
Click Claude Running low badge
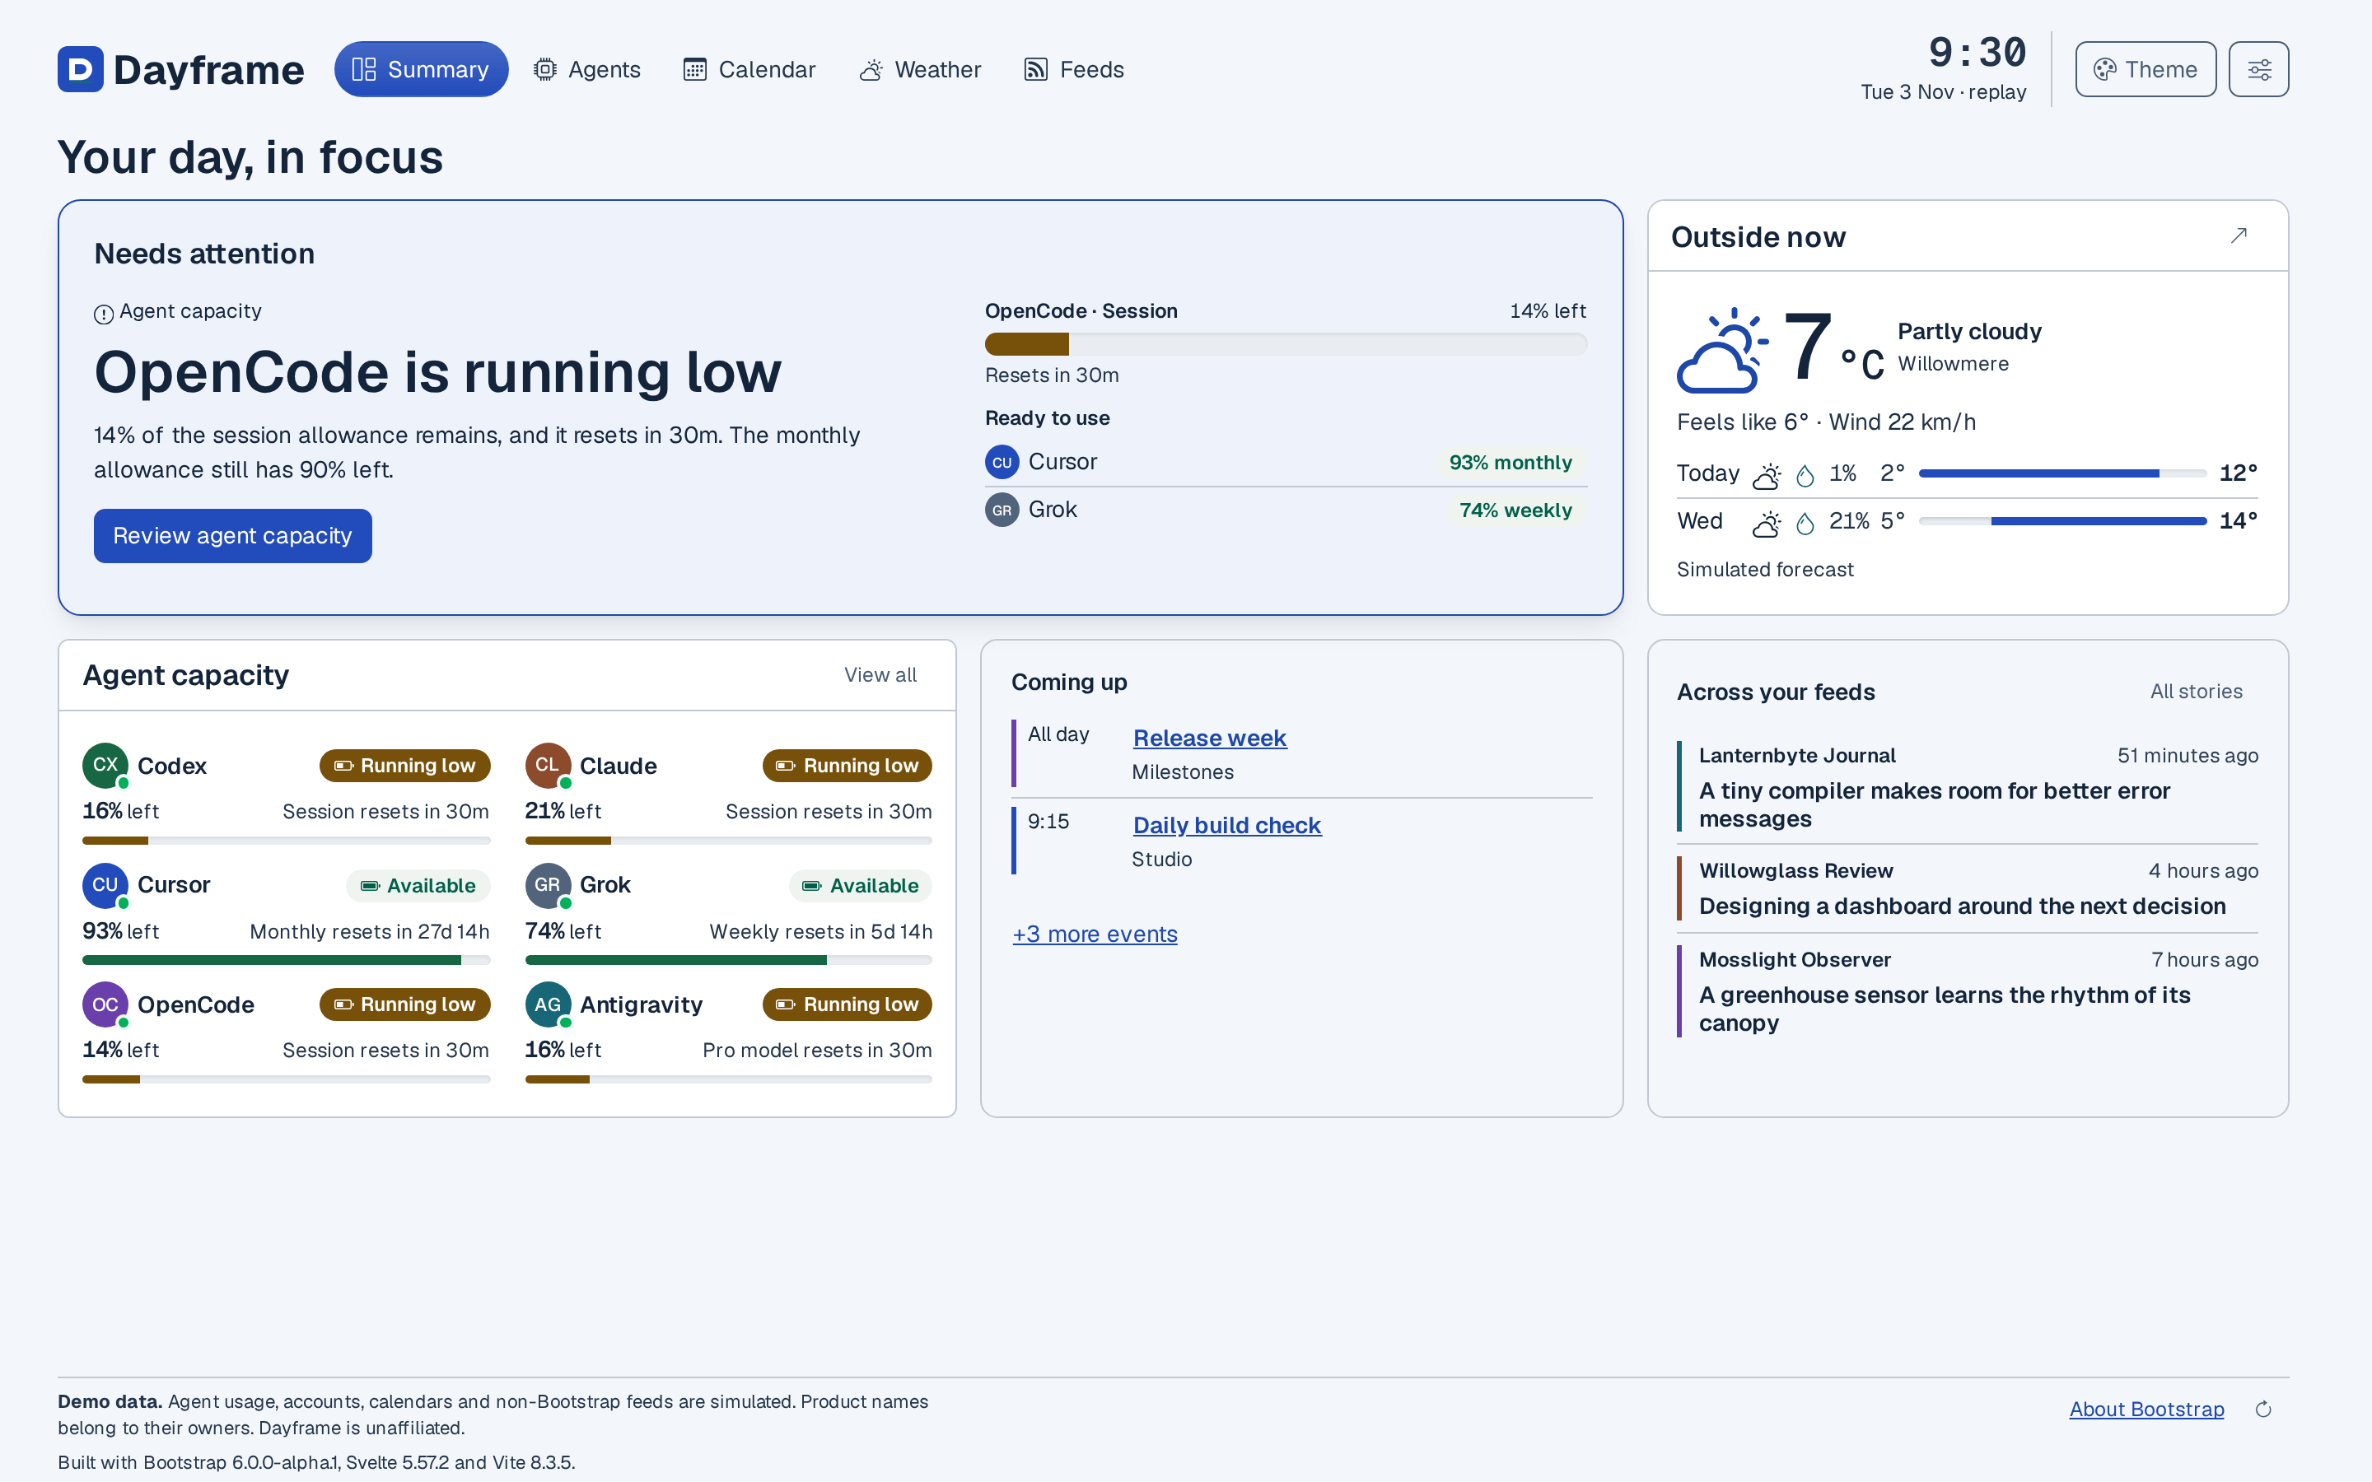pos(847,766)
